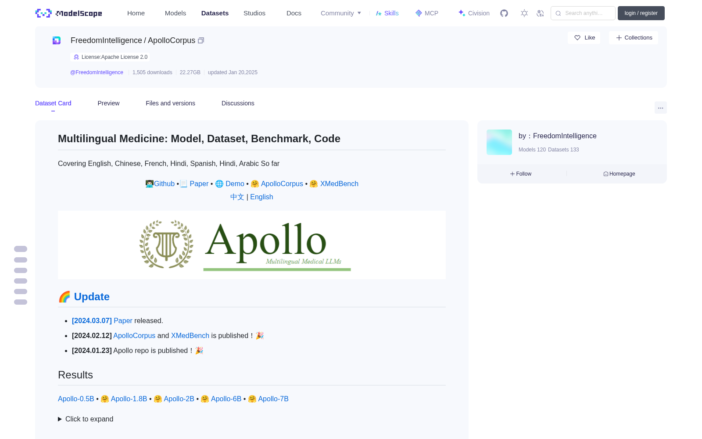
Task: Open the GitHub icon in the top navigation
Action: (504, 13)
